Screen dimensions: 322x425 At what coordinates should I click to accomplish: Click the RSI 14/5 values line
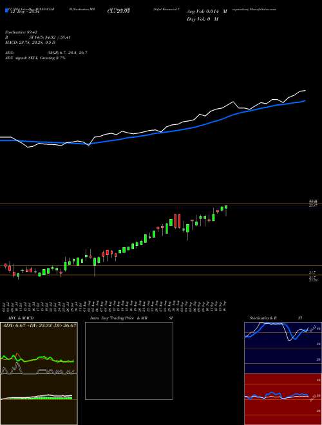38,37
